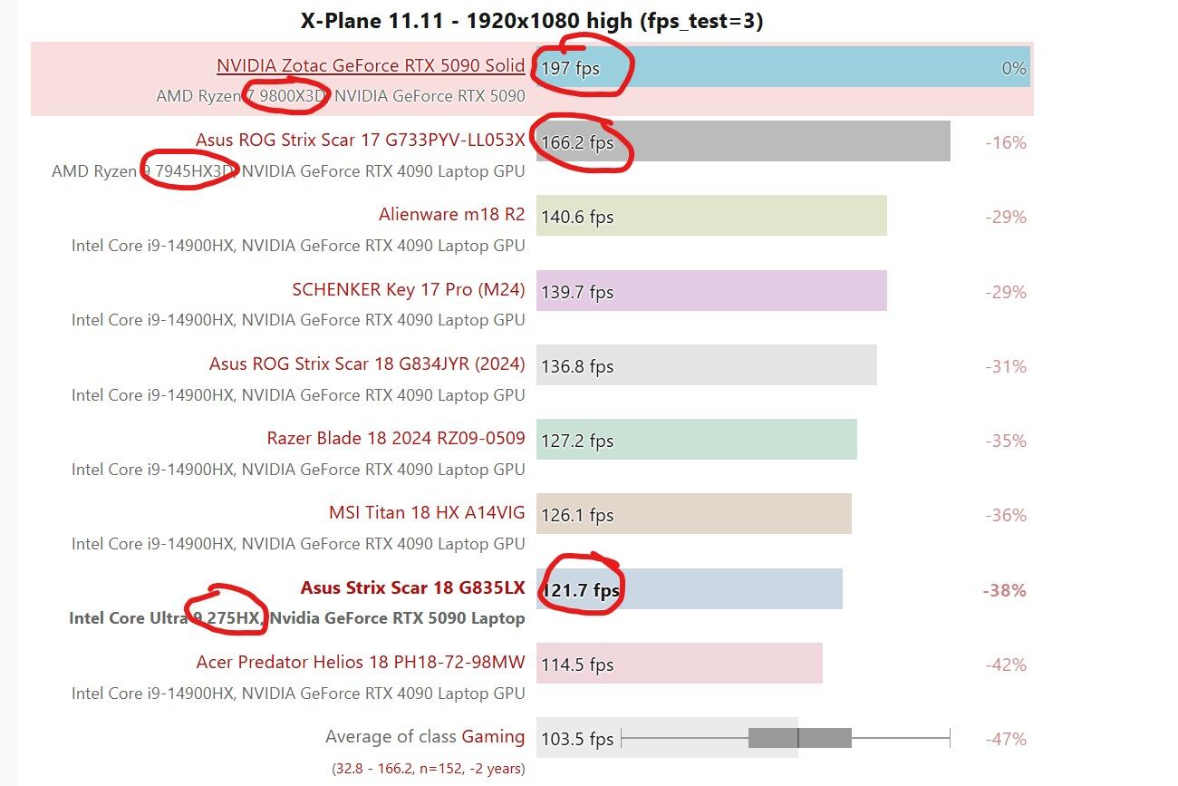
Task: Select the 103.5 fps average bar
Action: pyautogui.click(x=667, y=738)
